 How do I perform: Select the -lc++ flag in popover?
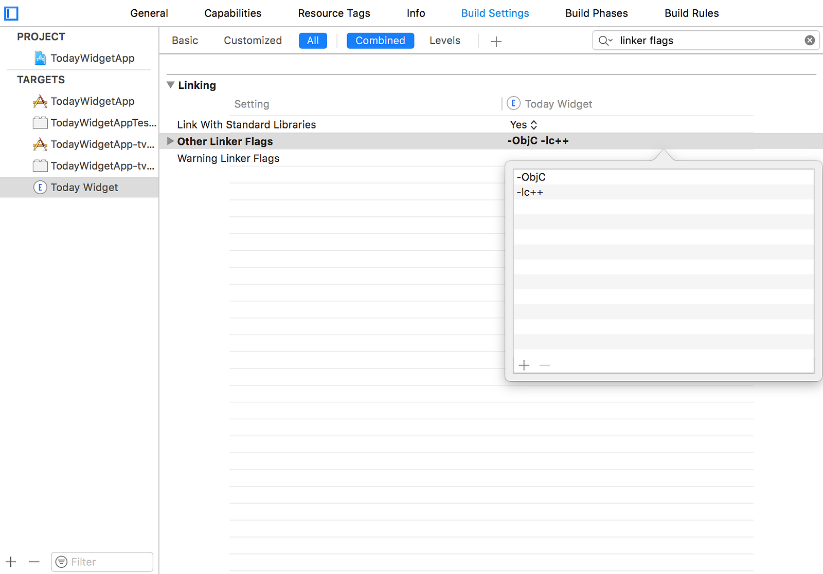click(664, 192)
